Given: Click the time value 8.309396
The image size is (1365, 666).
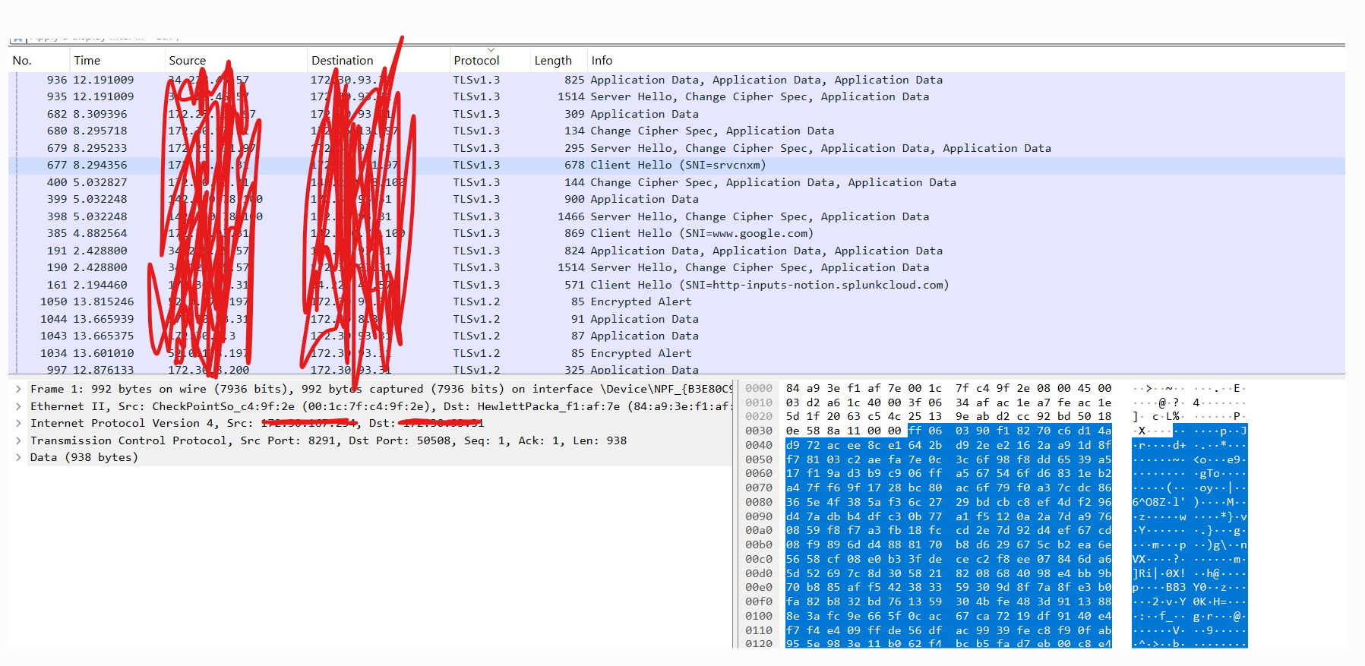Looking at the screenshot, I should pos(100,114).
